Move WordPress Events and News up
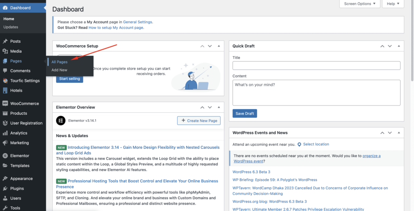 click(x=382, y=133)
